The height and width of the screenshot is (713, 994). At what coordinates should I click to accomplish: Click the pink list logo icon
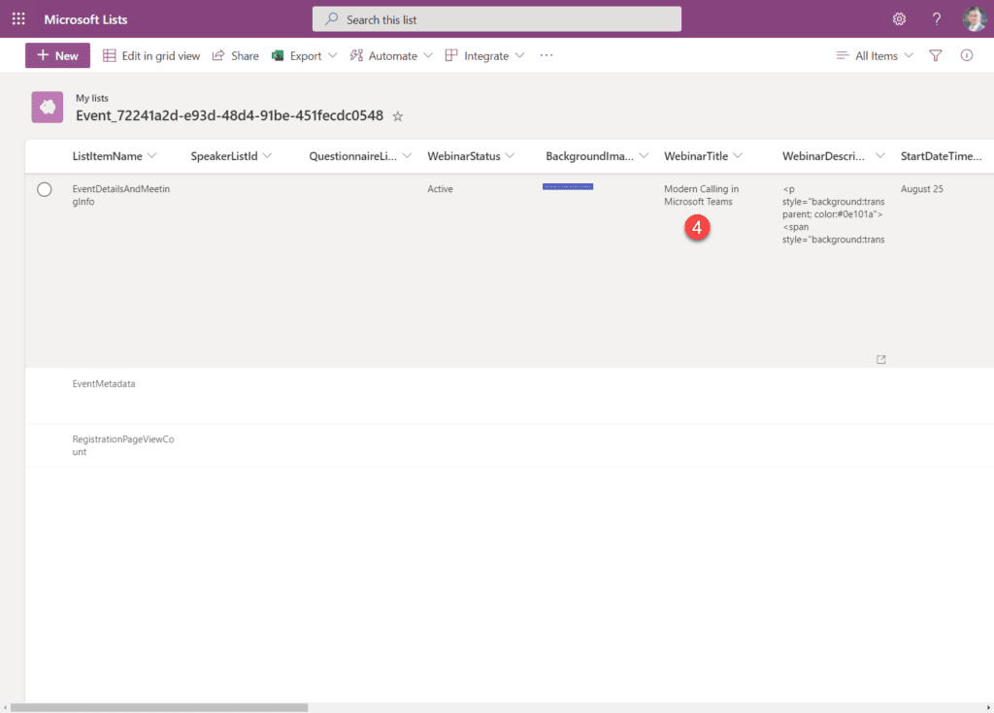click(x=48, y=107)
